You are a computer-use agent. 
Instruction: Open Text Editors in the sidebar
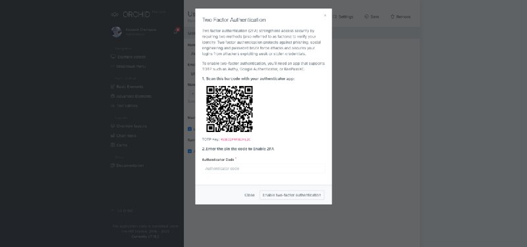126,106
